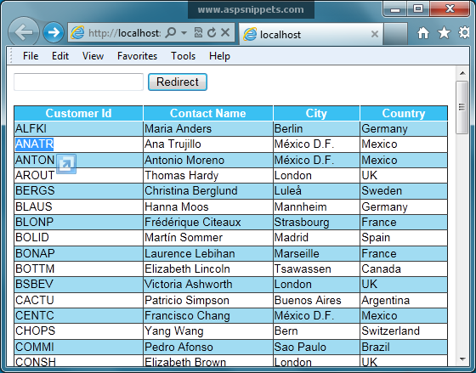This screenshot has height=373, width=476.
Task: Open the Favorites menu
Action: point(137,56)
